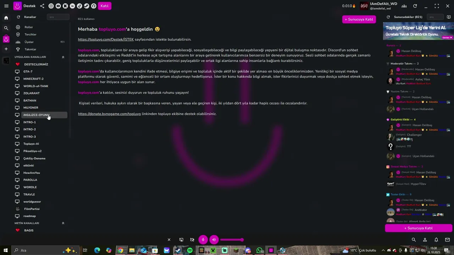
Task: Open the Instagram social link icon
Action: click(51, 6)
